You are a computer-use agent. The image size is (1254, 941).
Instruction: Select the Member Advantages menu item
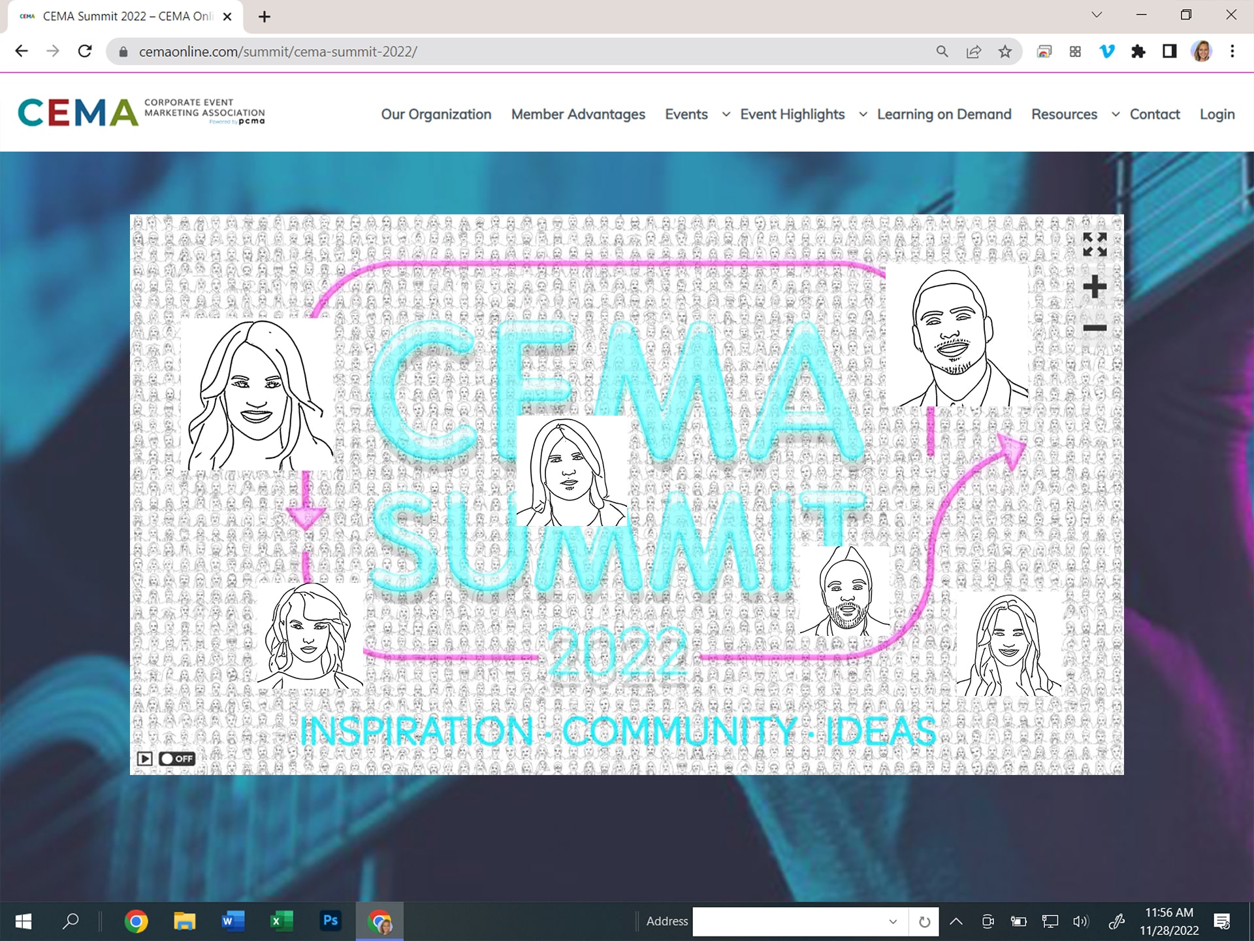(x=577, y=114)
